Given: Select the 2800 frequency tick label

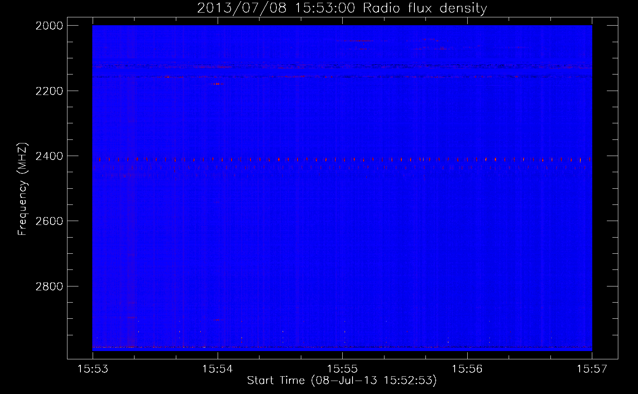Looking at the screenshot, I should [49, 286].
